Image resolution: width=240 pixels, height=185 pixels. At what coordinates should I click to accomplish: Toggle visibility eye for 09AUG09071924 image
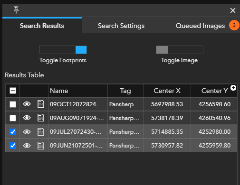coord(27,118)
